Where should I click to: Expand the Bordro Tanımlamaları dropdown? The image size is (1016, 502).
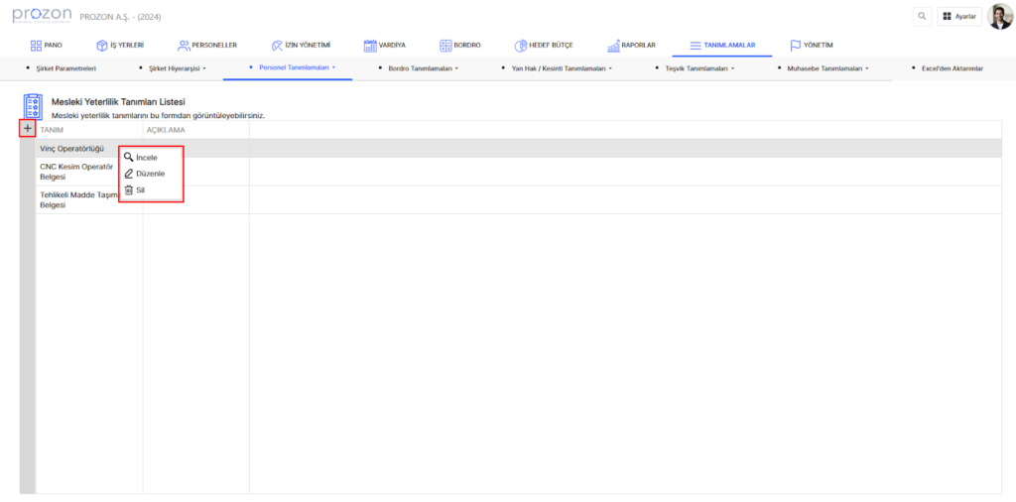click(424, 68)
